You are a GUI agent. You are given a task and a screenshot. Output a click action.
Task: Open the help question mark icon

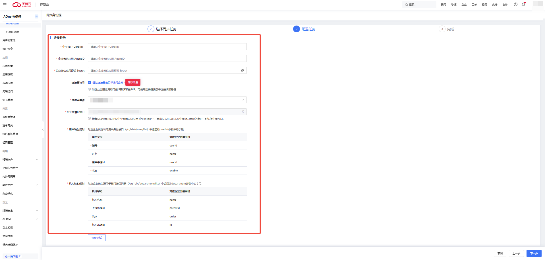pyautogui.click(x=515, y=5)
